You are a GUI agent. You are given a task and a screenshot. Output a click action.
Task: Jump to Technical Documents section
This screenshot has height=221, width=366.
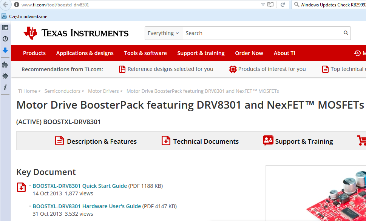206,141
